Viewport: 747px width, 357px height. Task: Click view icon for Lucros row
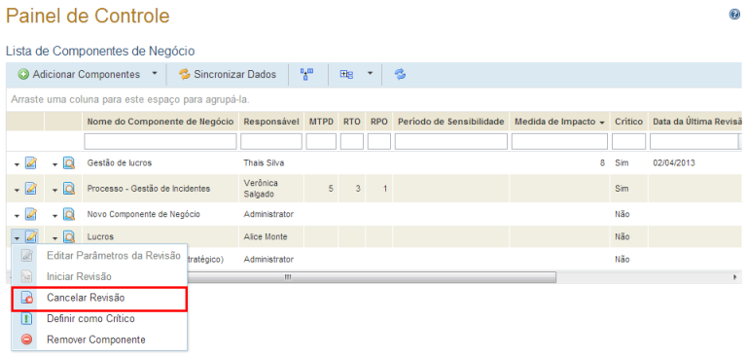70,236
